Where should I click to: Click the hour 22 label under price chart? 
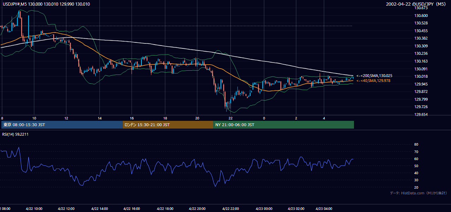230,118
